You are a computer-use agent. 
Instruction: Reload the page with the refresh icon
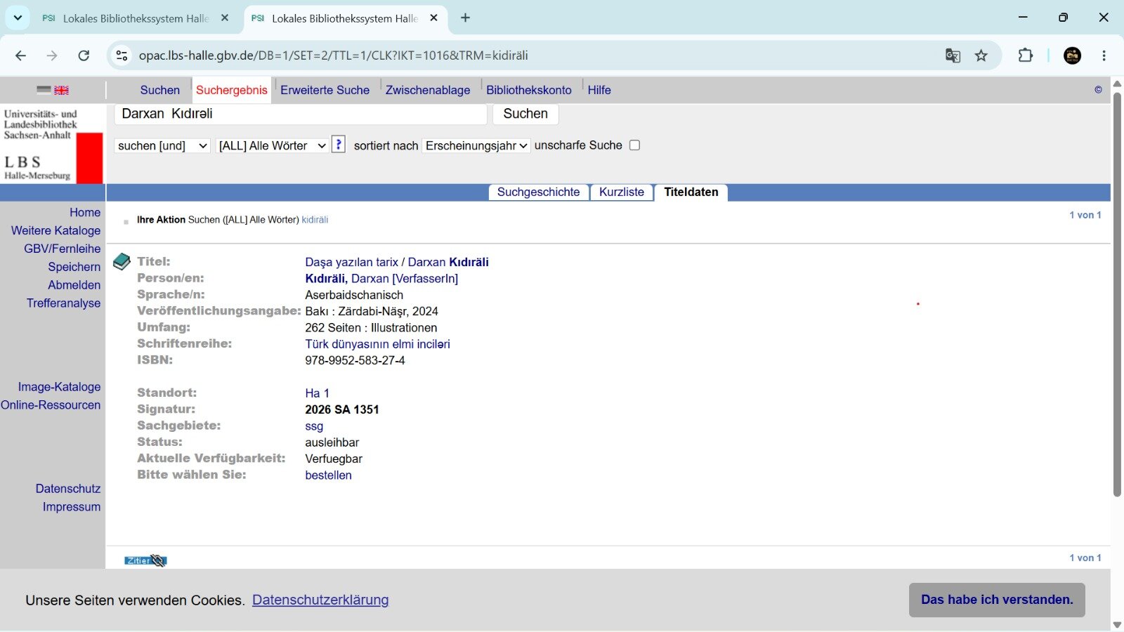84,55
